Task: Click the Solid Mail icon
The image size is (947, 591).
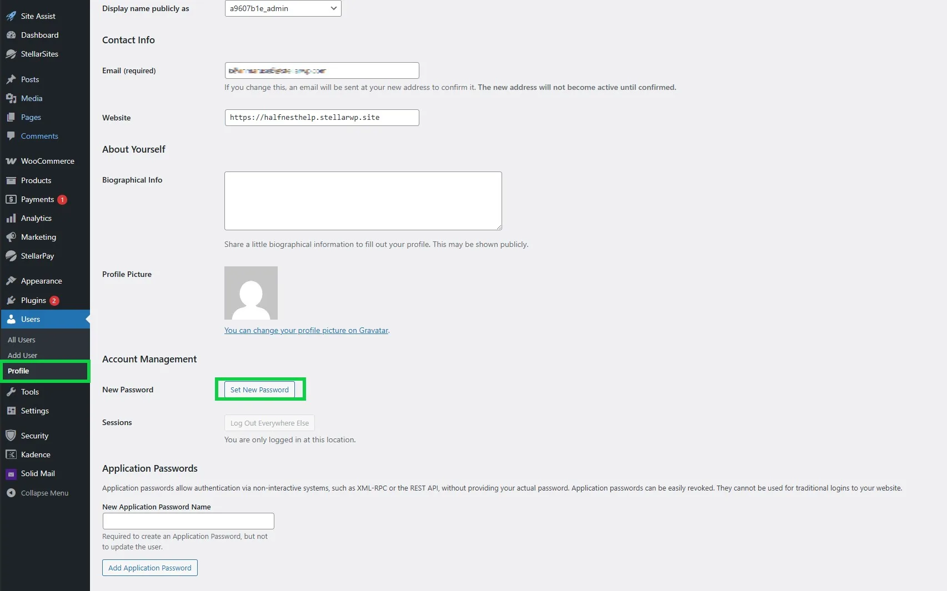Action: pos(12,473)
